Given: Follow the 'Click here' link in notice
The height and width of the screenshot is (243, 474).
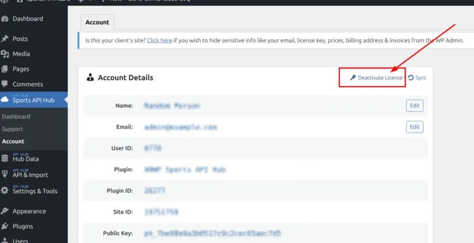Looking at the screenshot, I should point(160,40).
